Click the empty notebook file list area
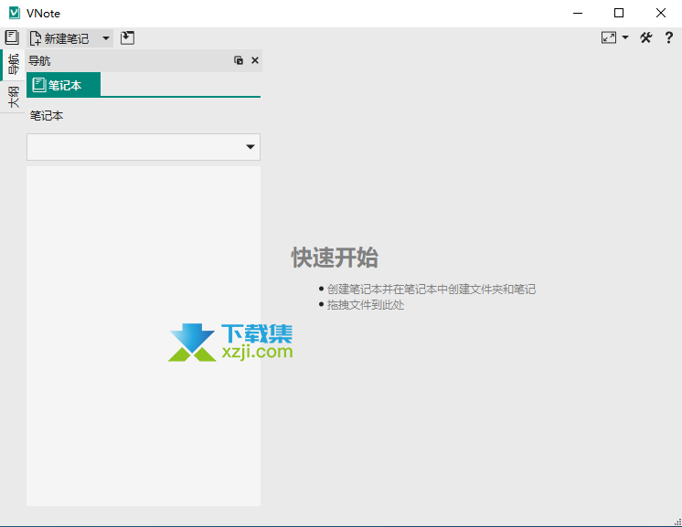The image size is (682, 527). click(x=144, y=336)
